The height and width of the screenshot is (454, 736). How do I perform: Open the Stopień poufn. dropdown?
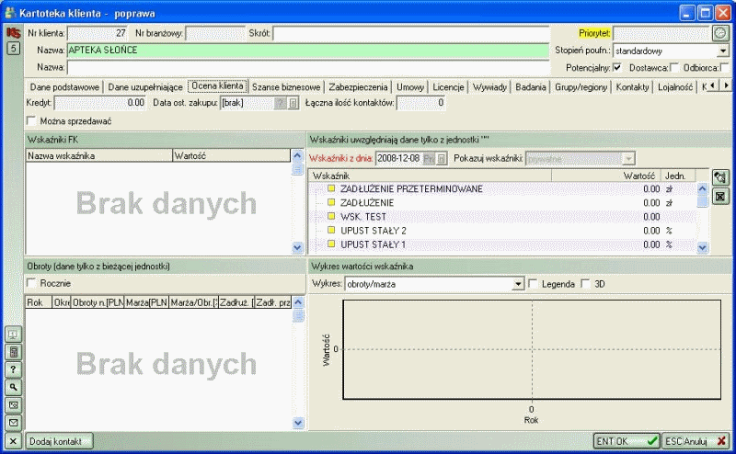(722, 51)
